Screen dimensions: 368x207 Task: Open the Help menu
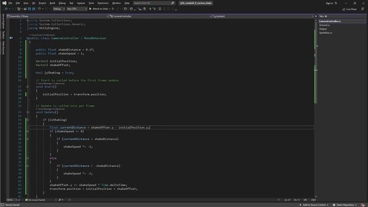click(x=127, y=3)
